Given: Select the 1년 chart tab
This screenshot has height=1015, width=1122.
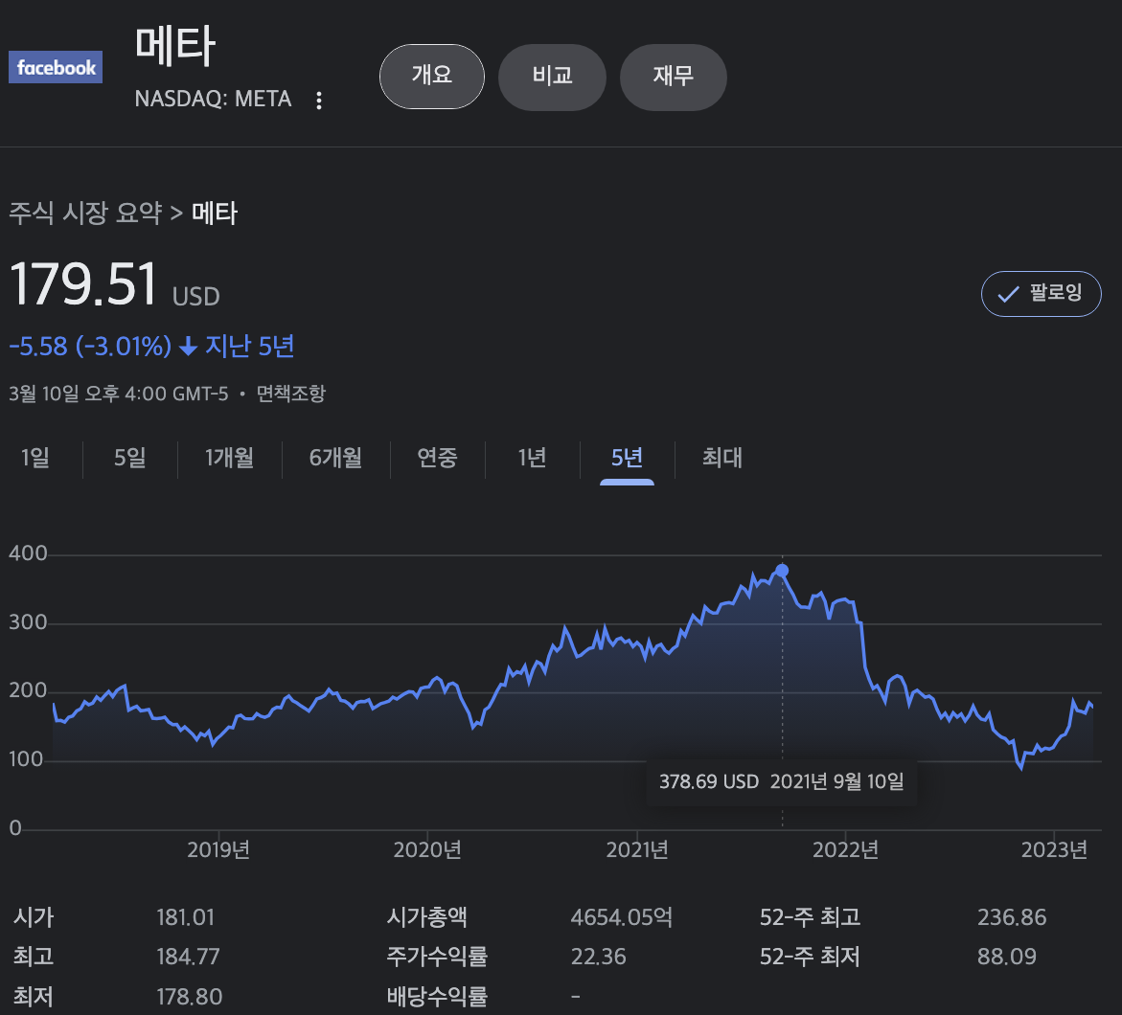Looking at the screenshot, I should 533,459.
